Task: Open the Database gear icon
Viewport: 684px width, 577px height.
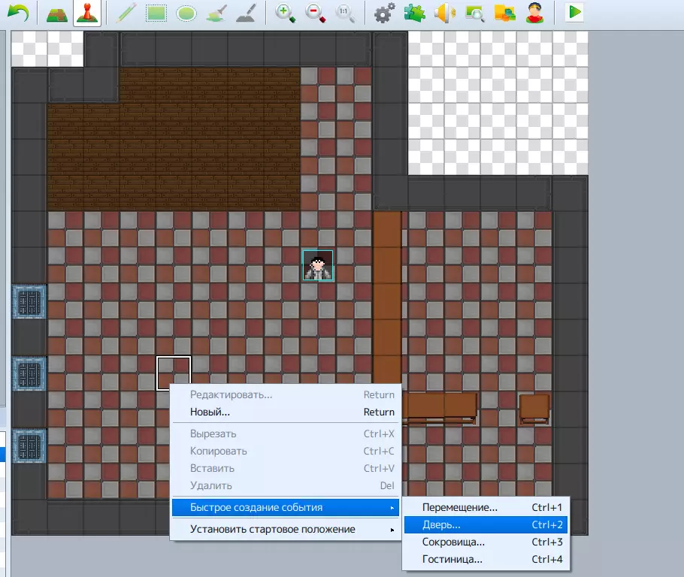Action: (384, 13)
